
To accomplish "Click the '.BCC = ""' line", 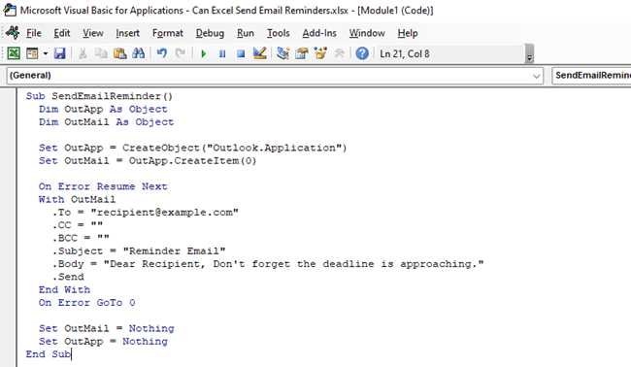I will pos(81,238).
